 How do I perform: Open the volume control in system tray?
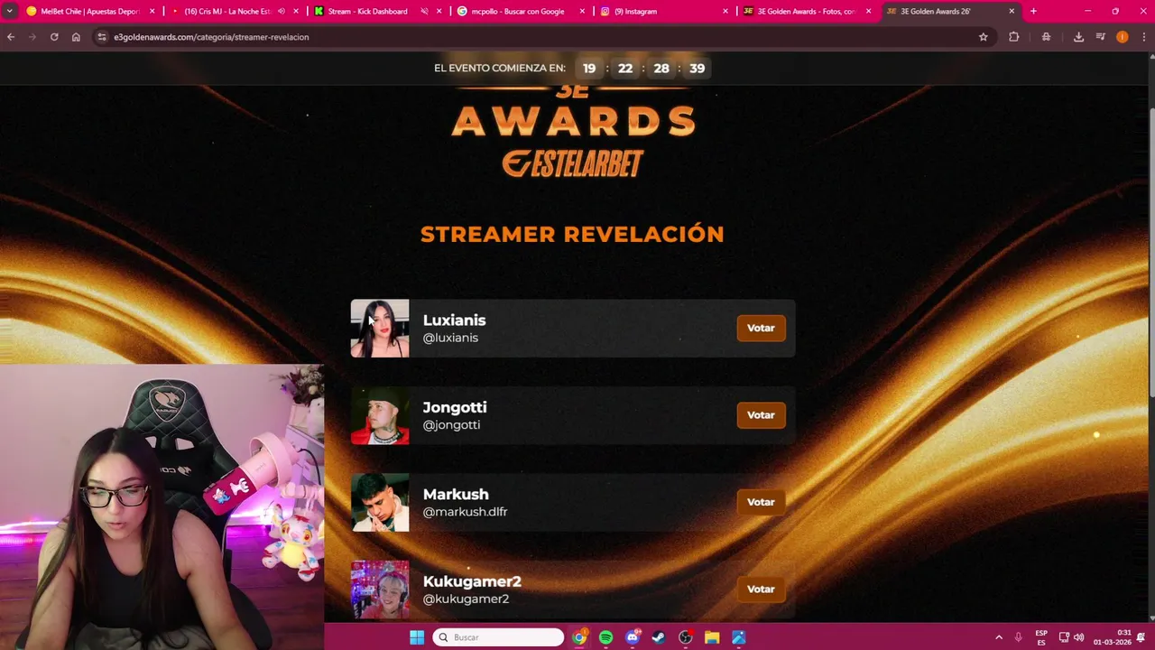(1079, 637)
